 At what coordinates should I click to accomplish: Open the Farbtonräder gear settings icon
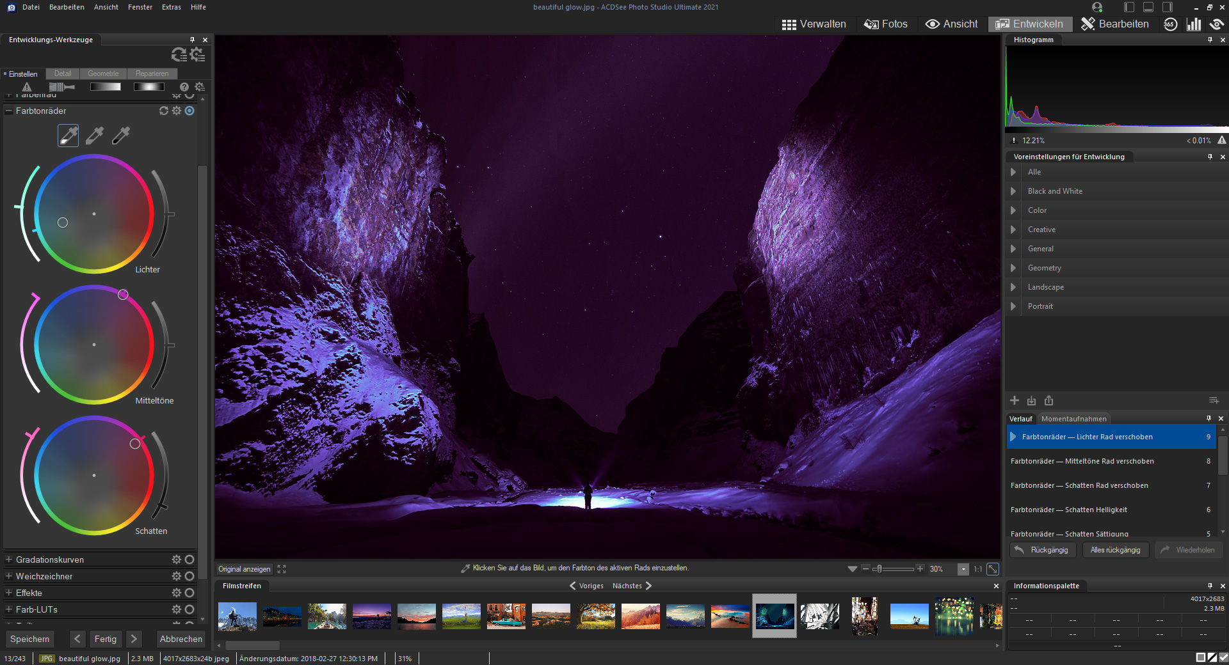(x=177, y=111)
